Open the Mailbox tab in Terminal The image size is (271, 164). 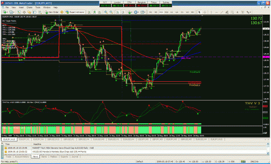click(x=54, y=157)
